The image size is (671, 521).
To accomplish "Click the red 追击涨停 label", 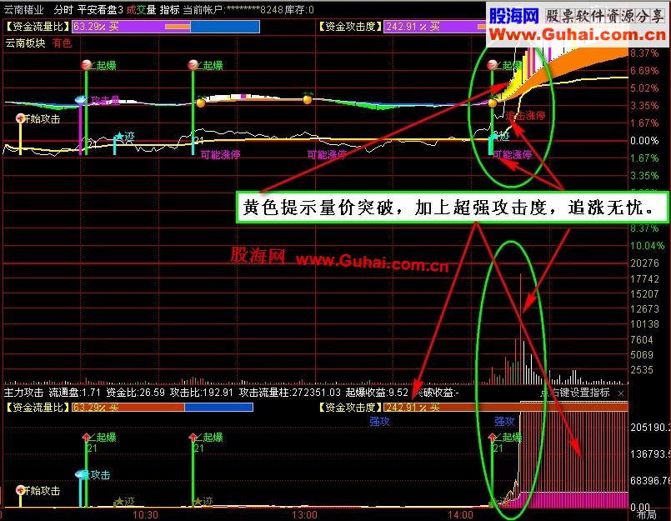I will (525, 116).
